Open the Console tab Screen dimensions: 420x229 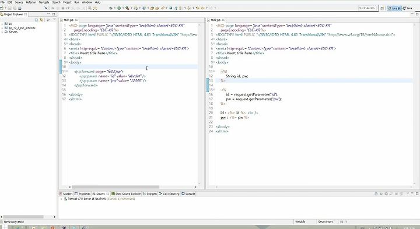coord(188,193)
